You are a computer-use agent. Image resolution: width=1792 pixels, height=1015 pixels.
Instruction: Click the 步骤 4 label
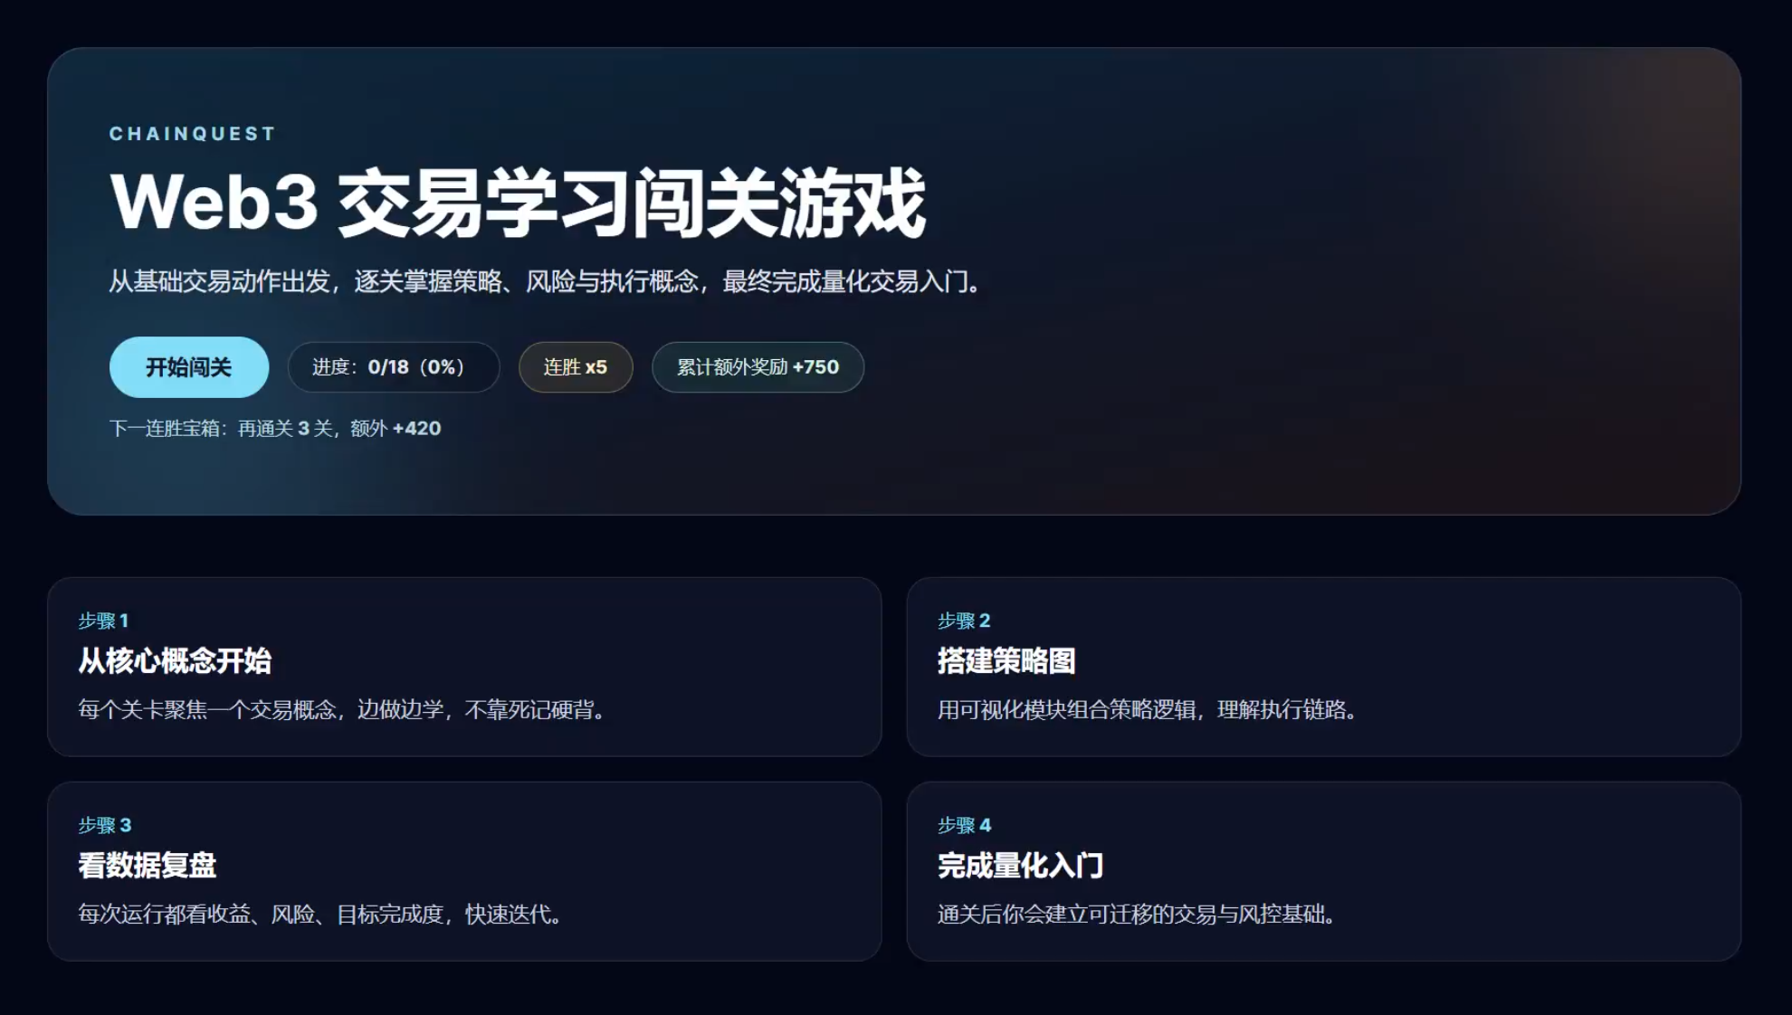point(964,825)
